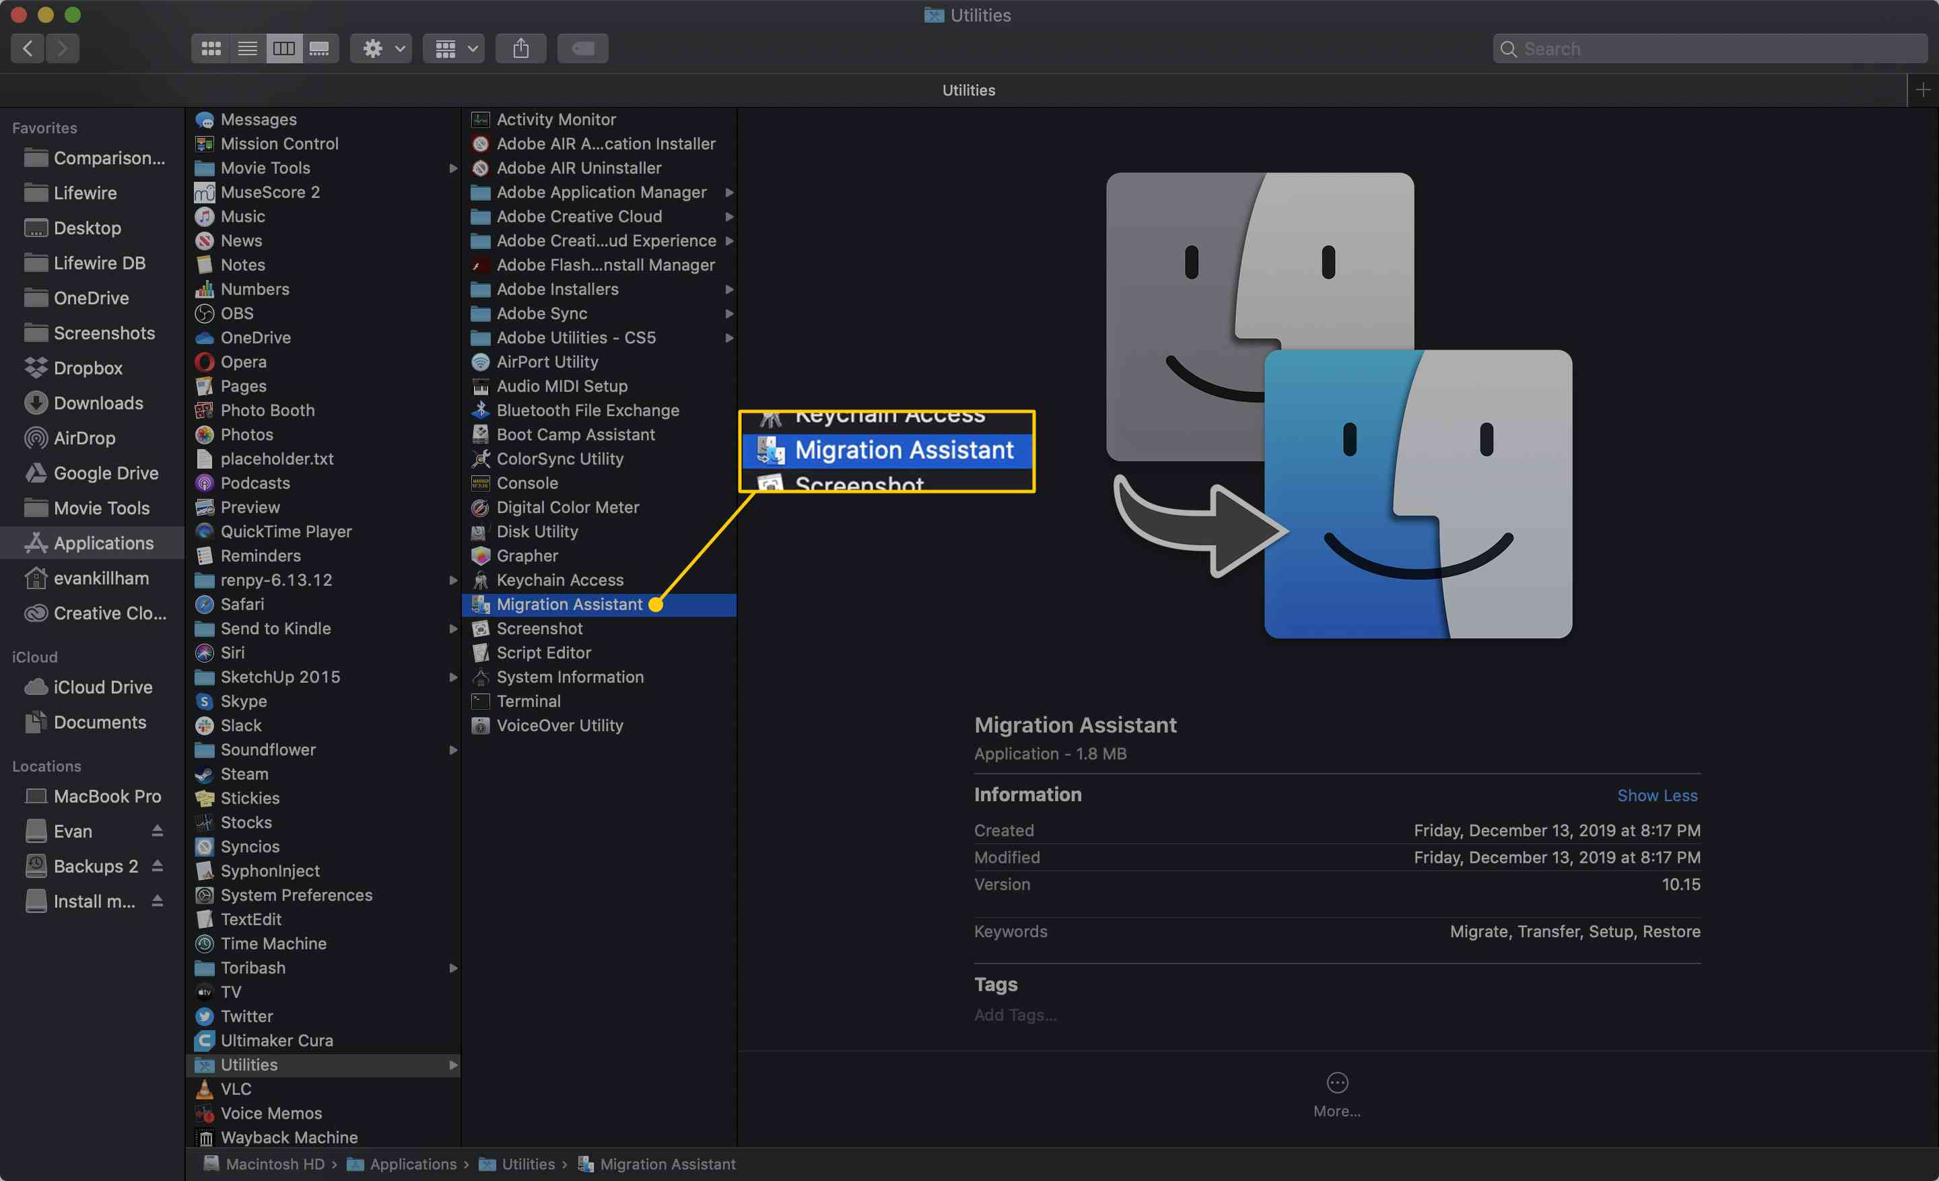Open Dropbox in the sidebar
The image size is (1939, 1181).
(x=92, y=368)
